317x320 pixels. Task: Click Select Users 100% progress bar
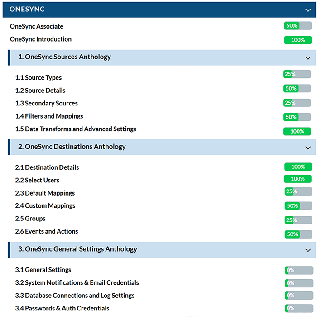298,179
